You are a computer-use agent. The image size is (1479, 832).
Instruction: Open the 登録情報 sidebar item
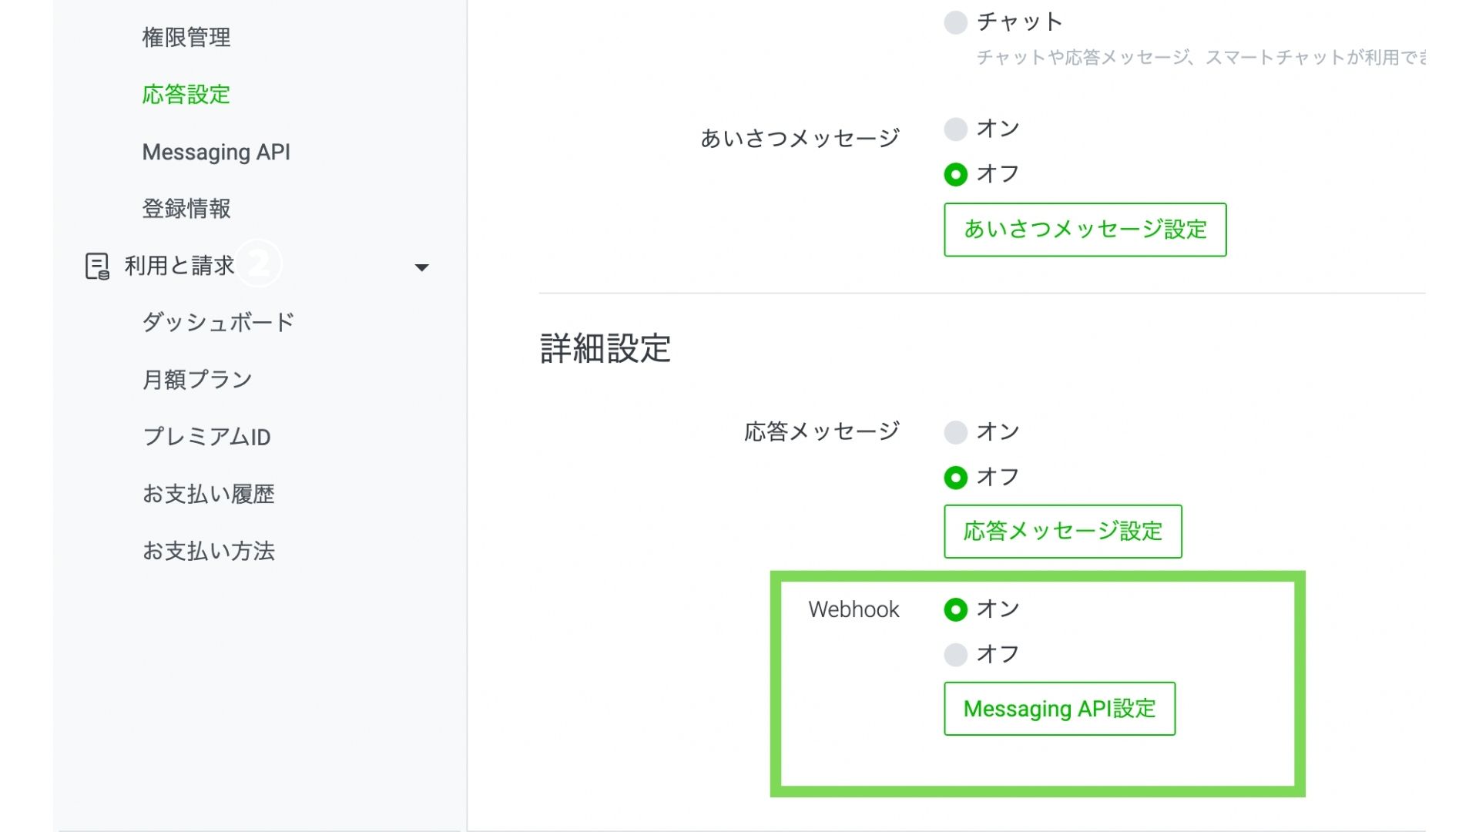(x=186, y=209)
